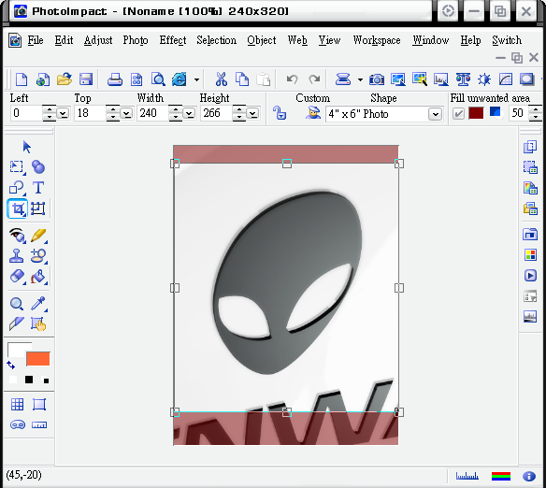Open the 4" x 6" Photo shape dropdown
This screenshot has height=488, width=546.
[435, 114]
